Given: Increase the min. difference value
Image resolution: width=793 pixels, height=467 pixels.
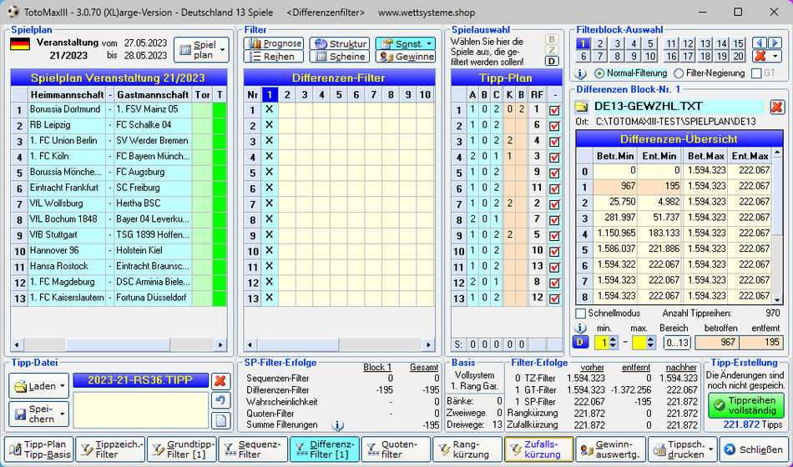Looking at the screenshot, I should click(x=614, y=339).
